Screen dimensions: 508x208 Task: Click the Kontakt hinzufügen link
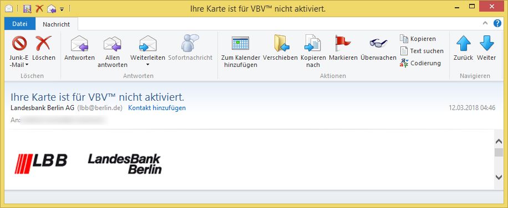(157, 108)
